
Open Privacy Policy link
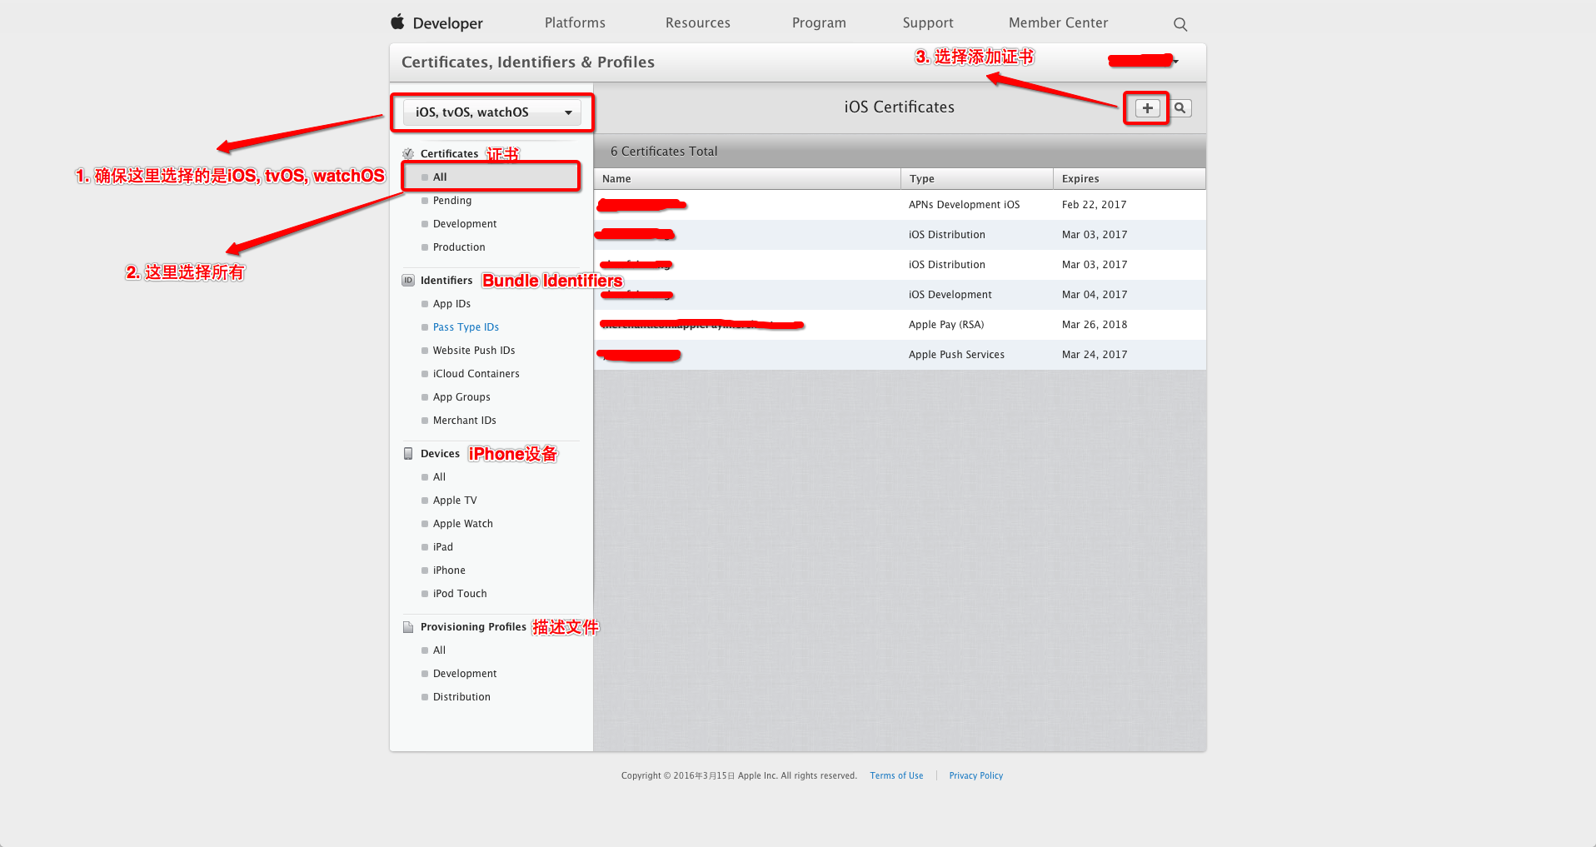[x=976, y=776]
